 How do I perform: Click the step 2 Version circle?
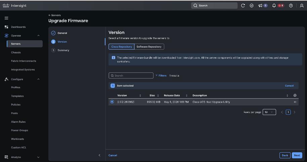(53, 42)
